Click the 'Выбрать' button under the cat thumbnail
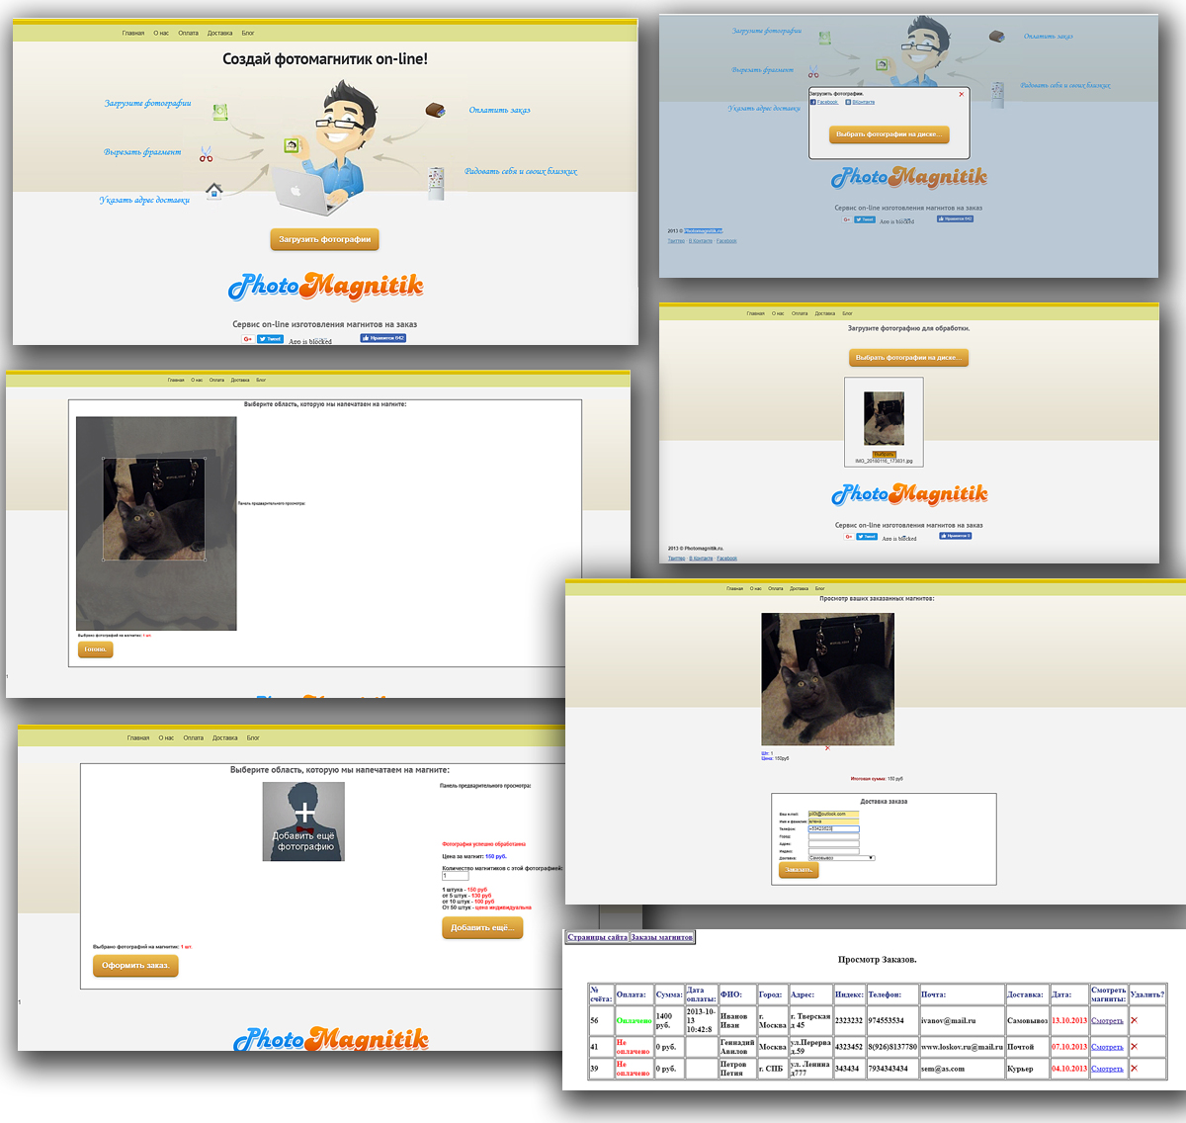 [884, 454]
